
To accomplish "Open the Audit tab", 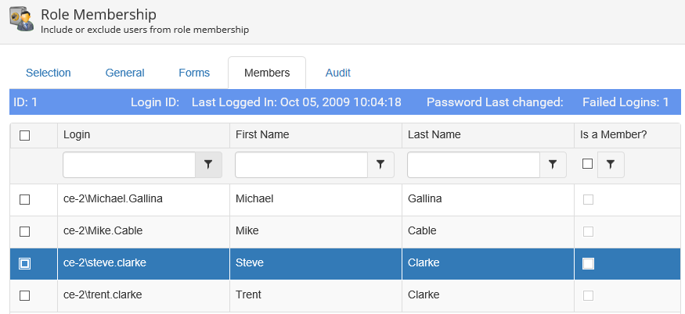I will click(338, 73).
